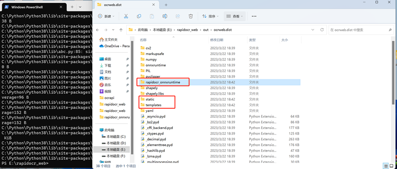Screen dimensions: 397x169
Task: Click the out breadcrumb segment
Action: click(x=206, y=30)
